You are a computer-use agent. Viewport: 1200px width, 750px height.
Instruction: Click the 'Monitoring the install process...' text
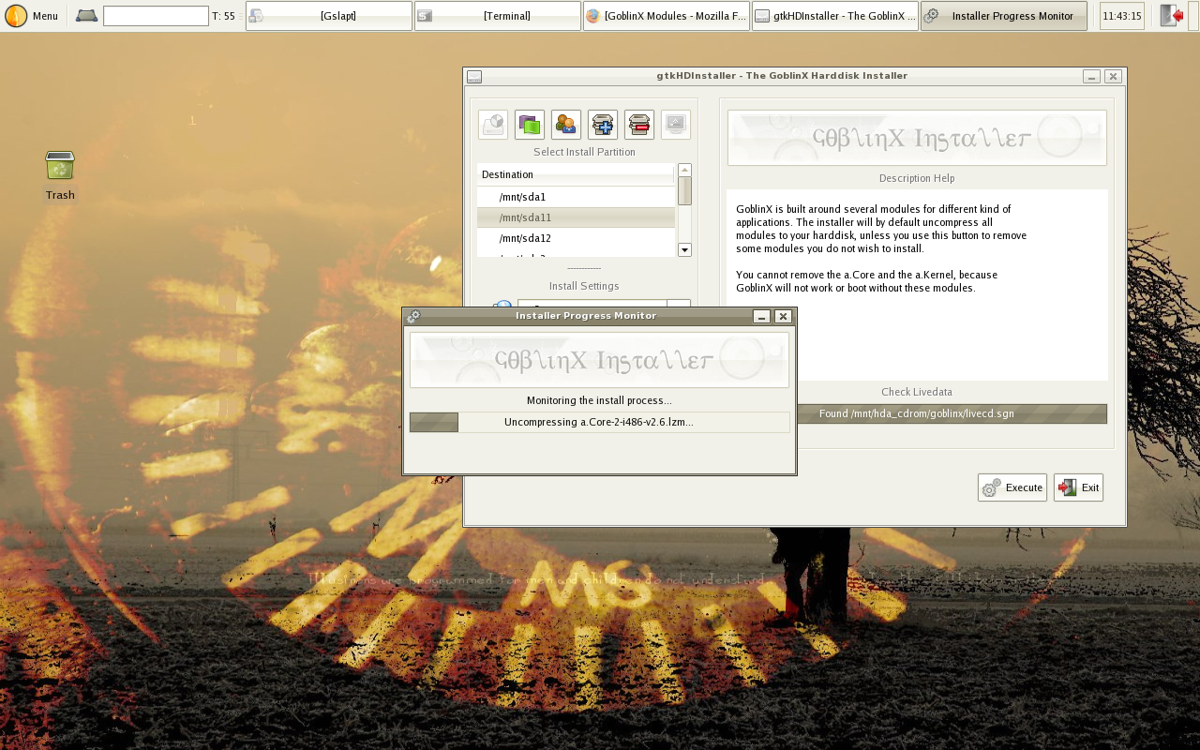(x=599, y=400)
